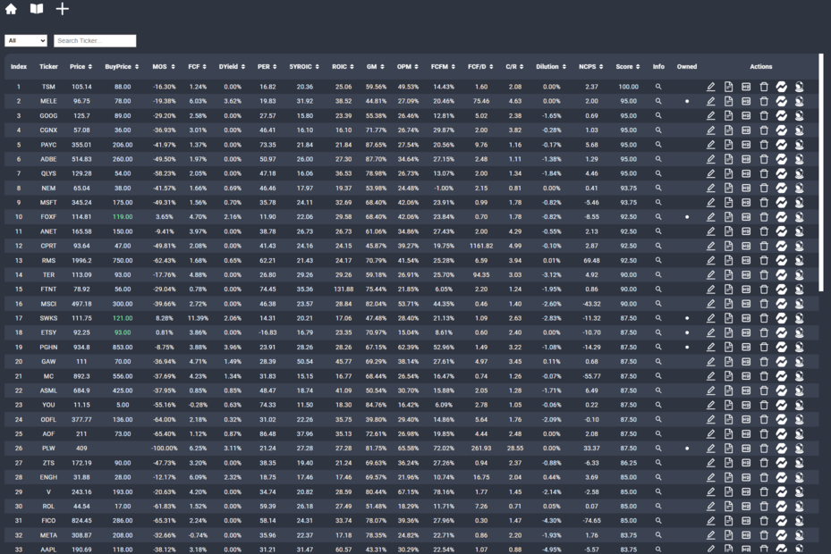Open info magnifier for MSFT row

pyautogui.click(x=658, y=202)
